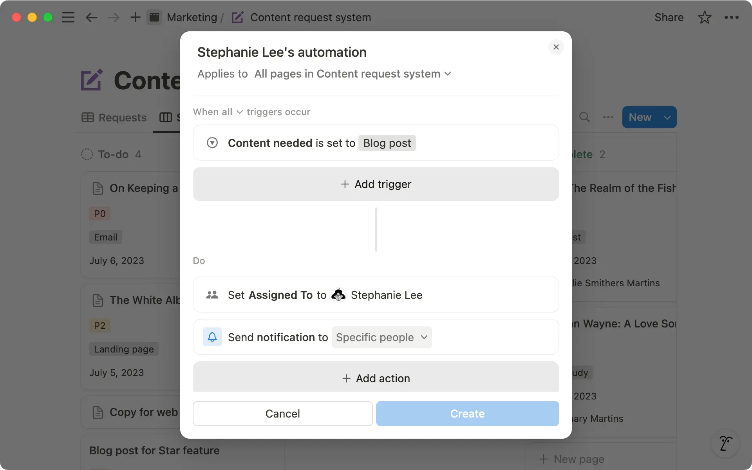Click the Add trigger button
This screenshot has height=470, width=752.
(376, 184)
